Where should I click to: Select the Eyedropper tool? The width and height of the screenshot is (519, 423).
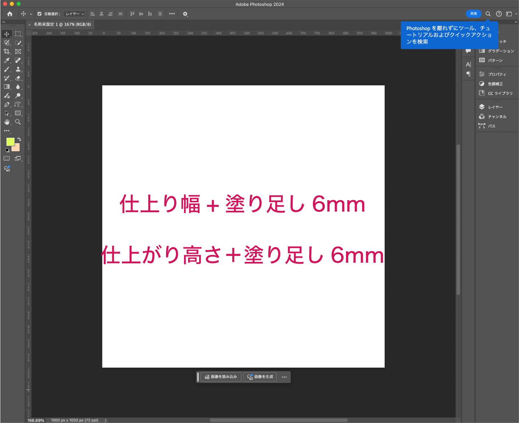[7, 60]
